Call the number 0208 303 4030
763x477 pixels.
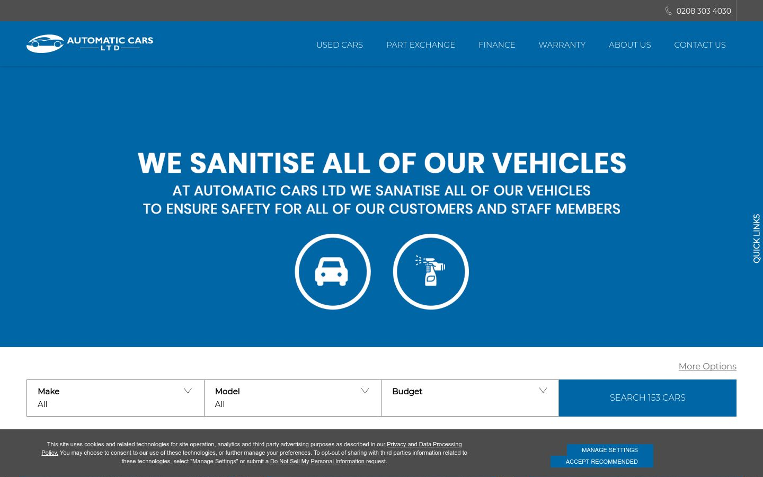[704, 11]
